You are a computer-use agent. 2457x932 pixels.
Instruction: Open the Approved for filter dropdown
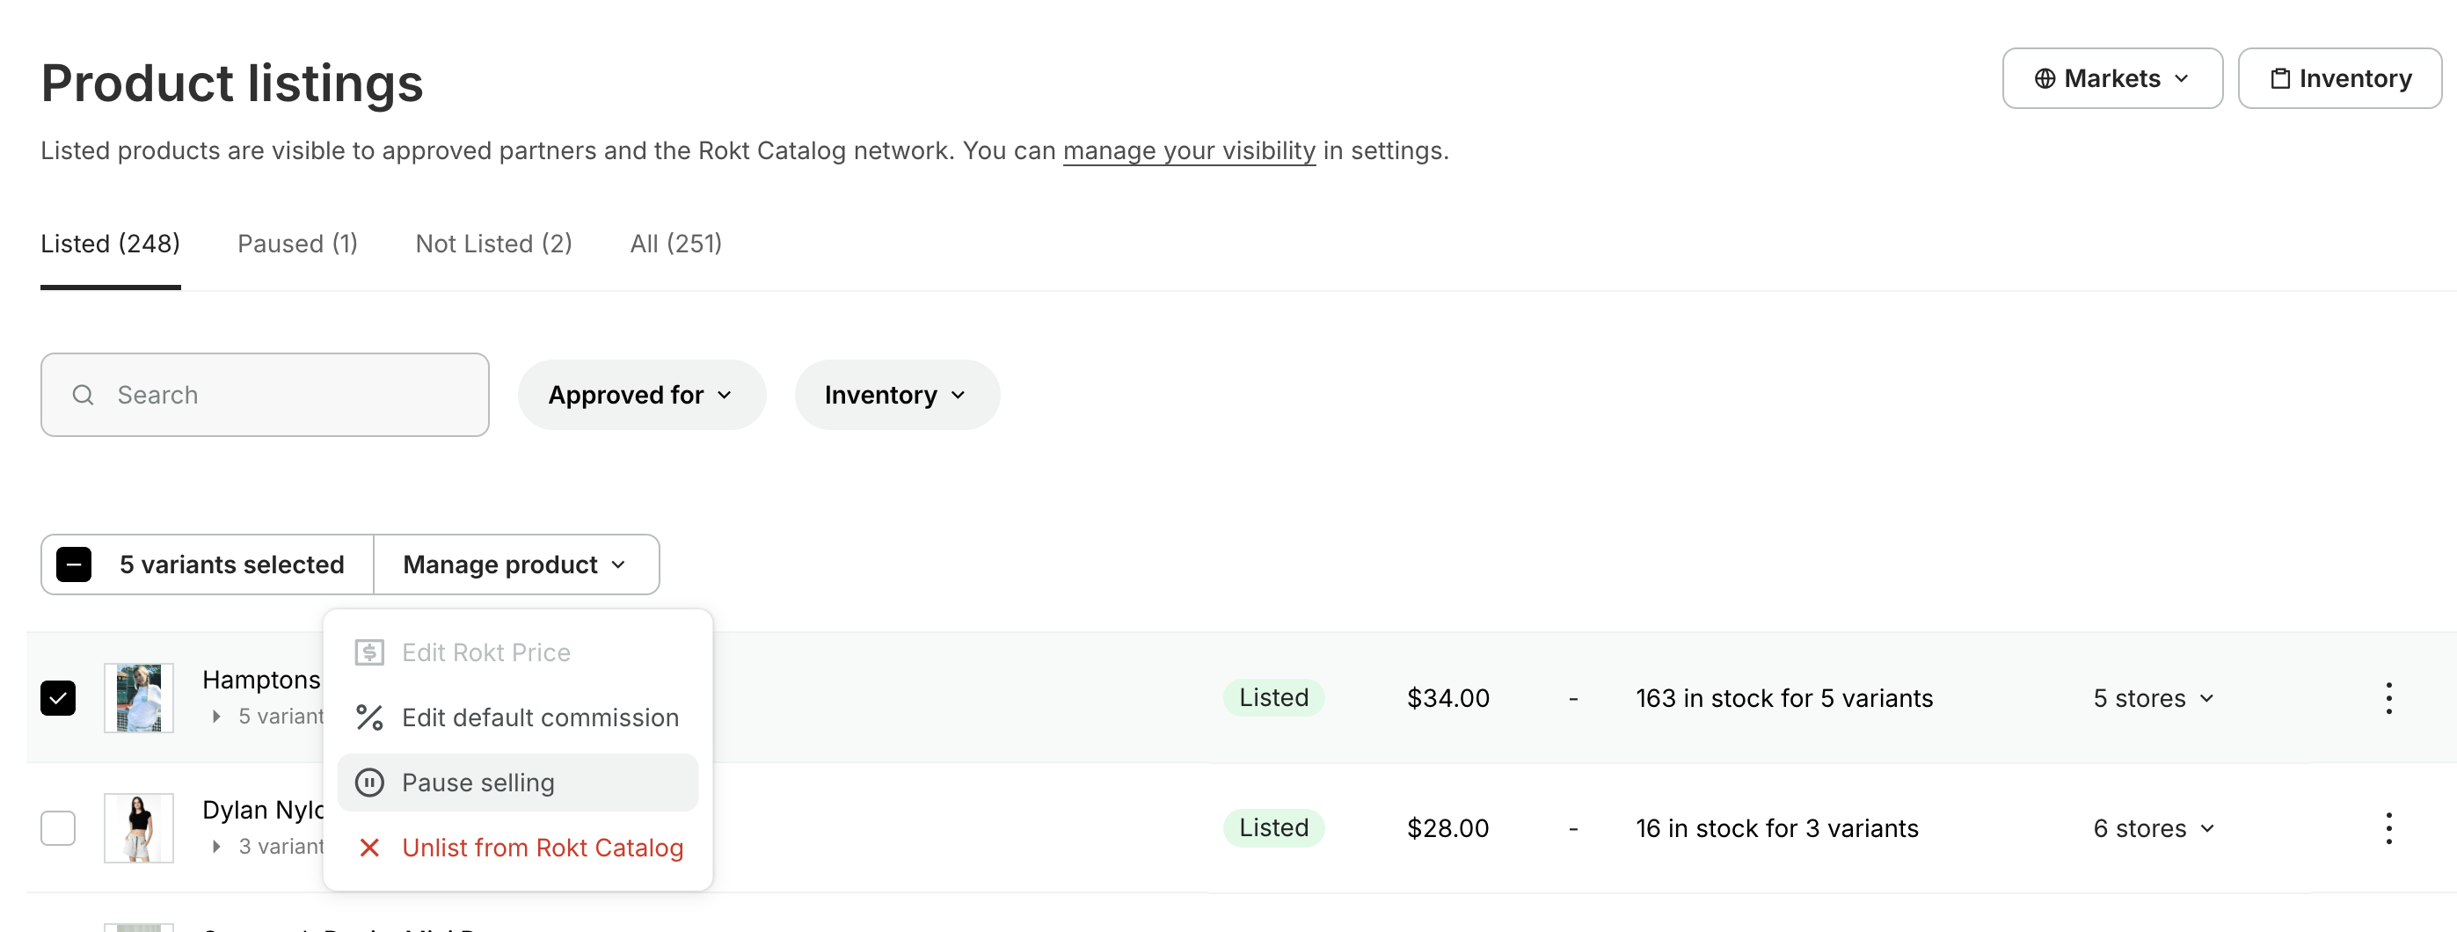641,395
